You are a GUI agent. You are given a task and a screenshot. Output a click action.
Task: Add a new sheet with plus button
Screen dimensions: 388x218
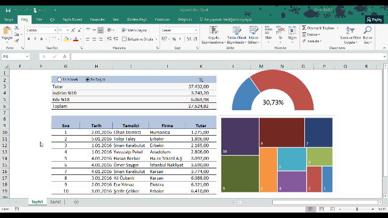76,202
